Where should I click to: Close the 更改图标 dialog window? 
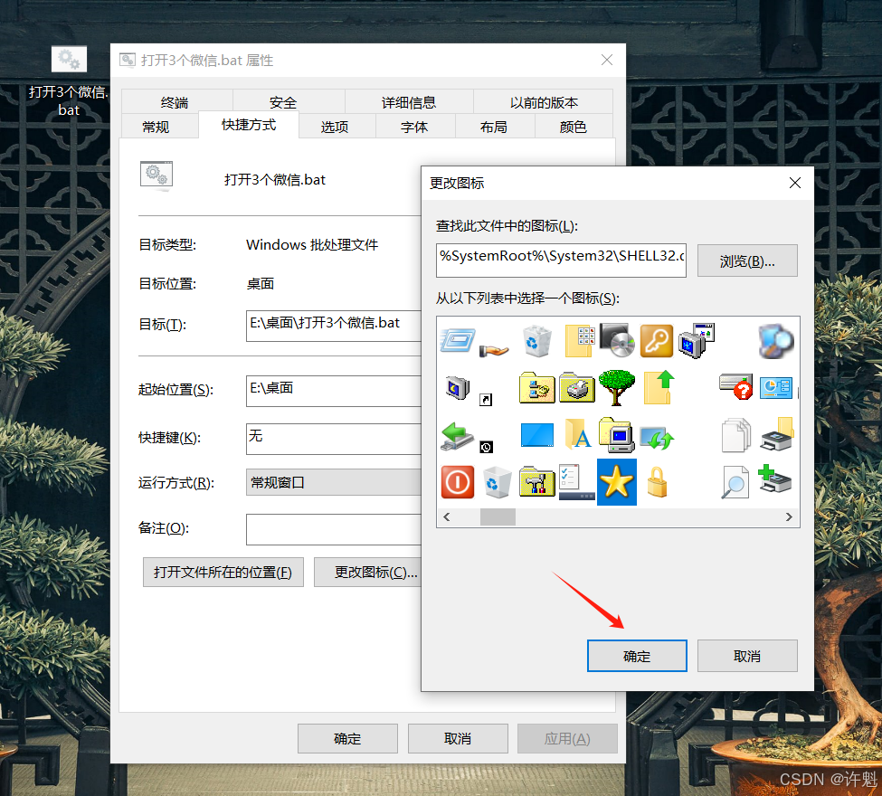point(795,183)
